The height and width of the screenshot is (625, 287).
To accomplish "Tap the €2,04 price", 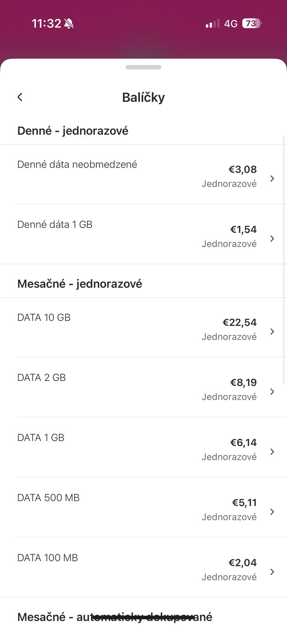I will pos(243,563).
